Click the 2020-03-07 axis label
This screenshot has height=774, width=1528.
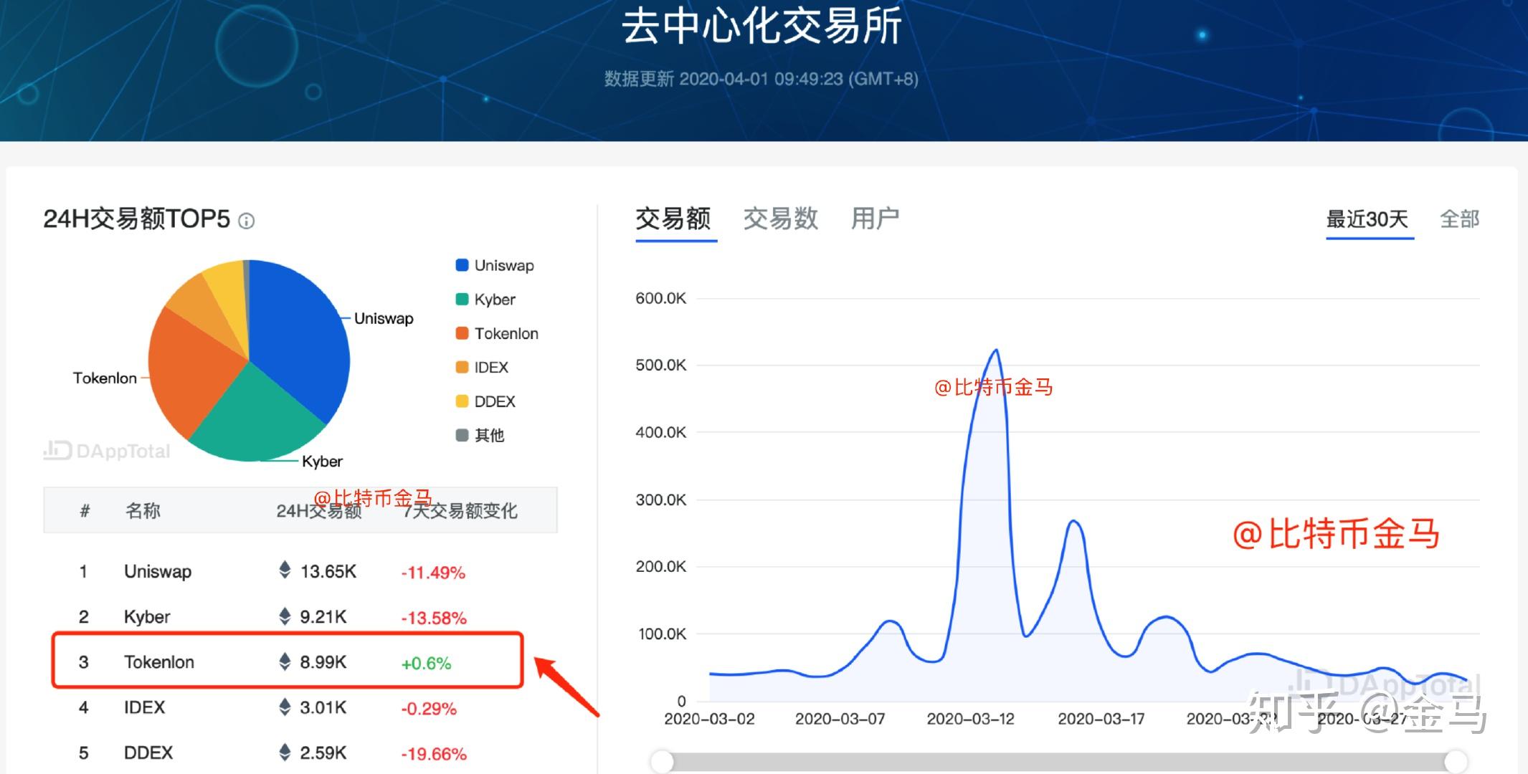(x=840, y=719)
